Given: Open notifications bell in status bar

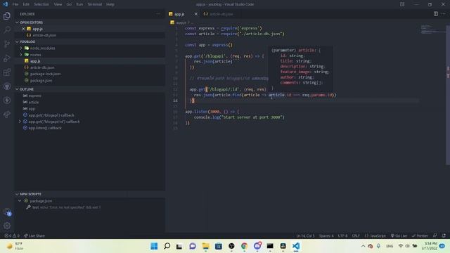Looking at the screenshot, I should tap(444, 235).
